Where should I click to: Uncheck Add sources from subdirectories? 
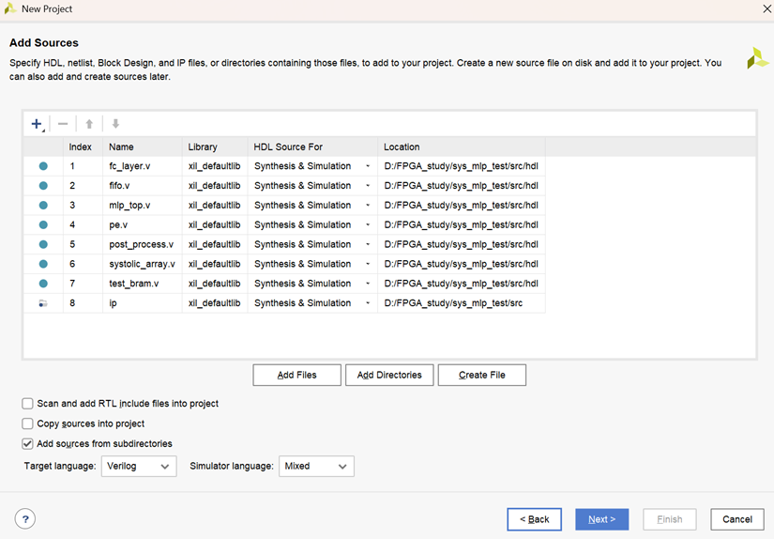coord(28,443)
